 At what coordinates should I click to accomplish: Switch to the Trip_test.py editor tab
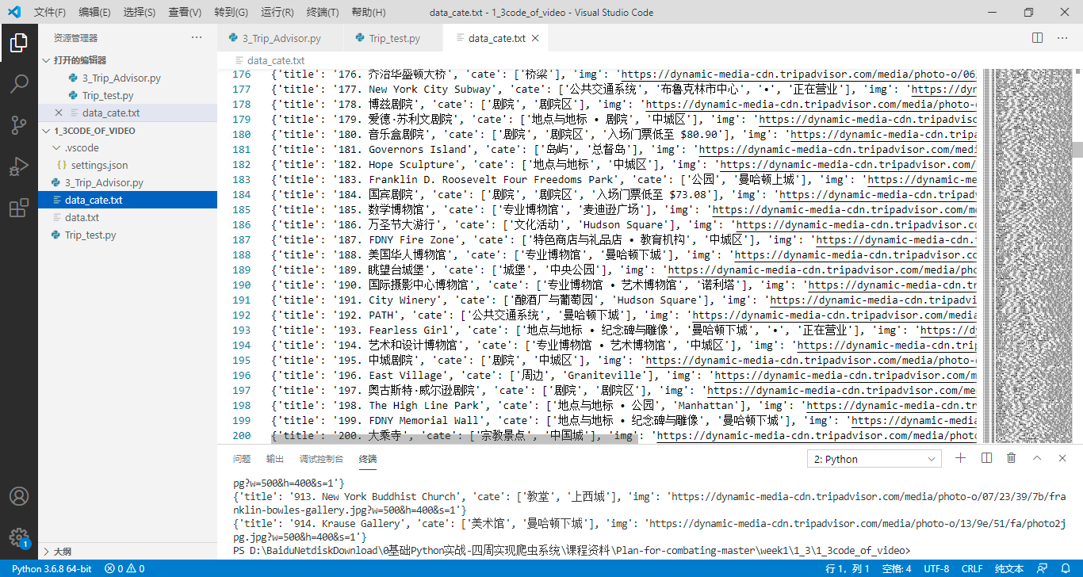394,38
